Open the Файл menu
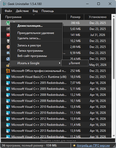 point(8,11)
